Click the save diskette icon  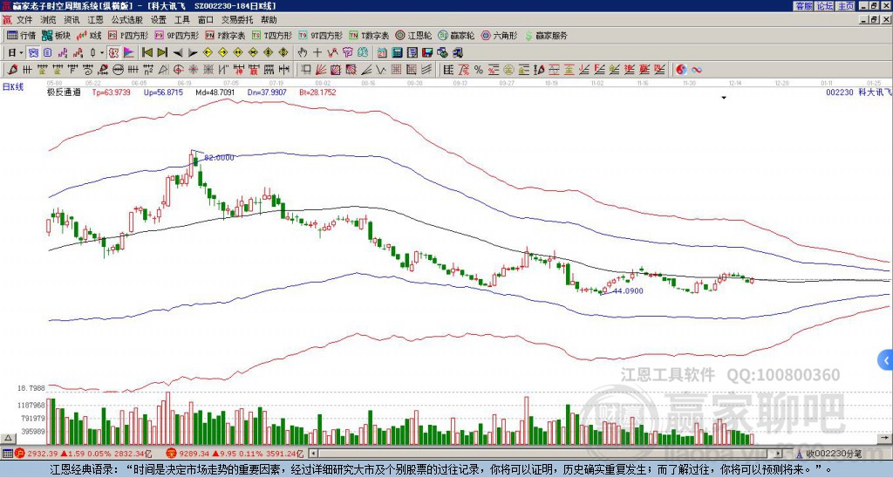point(427,53)
